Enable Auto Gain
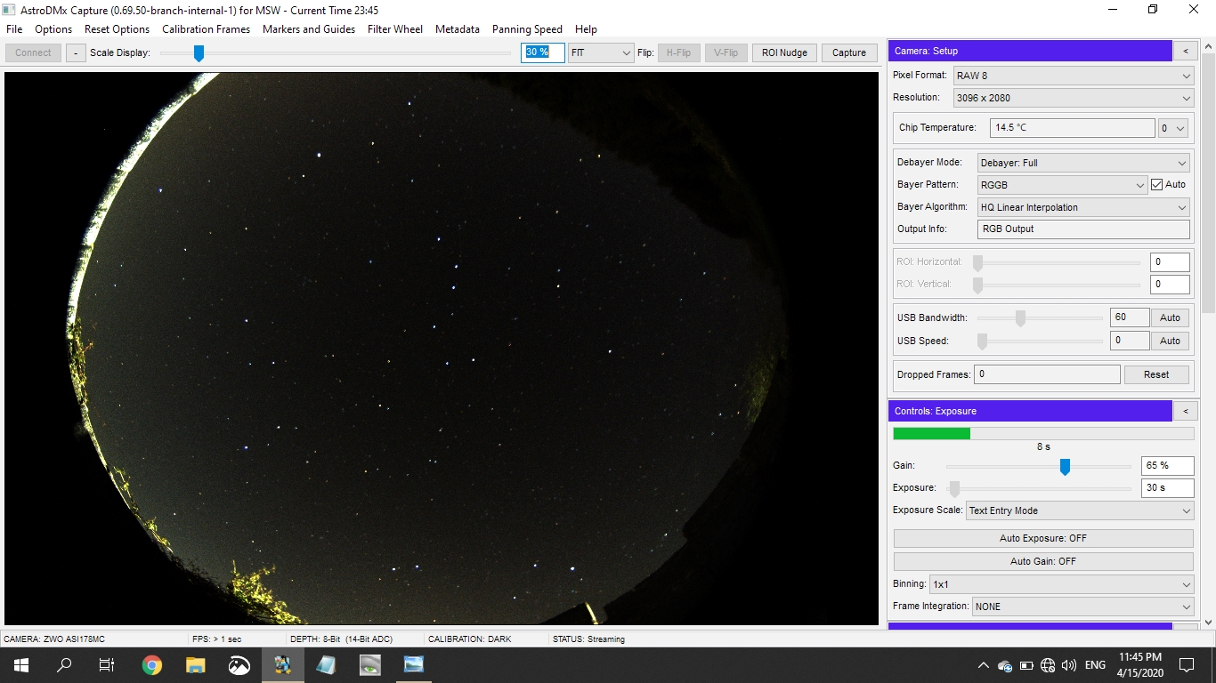Image resolution: width=1216 pixels, height=683 pixels. (1042, 561)
